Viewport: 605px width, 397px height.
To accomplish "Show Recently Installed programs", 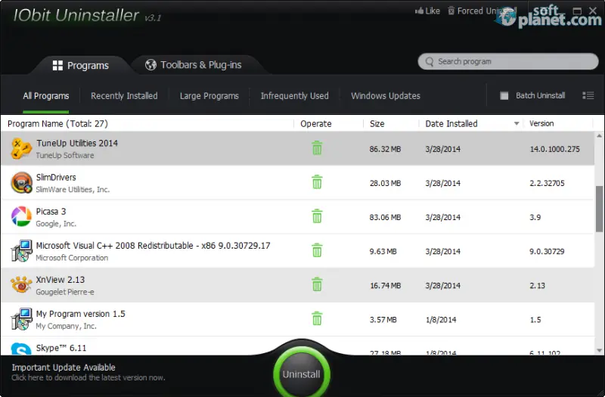I will tap(124, 96).
